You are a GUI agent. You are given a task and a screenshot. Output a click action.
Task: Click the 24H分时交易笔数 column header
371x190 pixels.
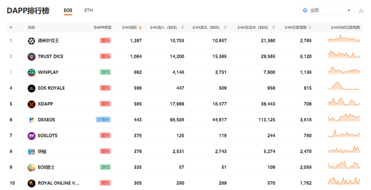click(346, 28)
